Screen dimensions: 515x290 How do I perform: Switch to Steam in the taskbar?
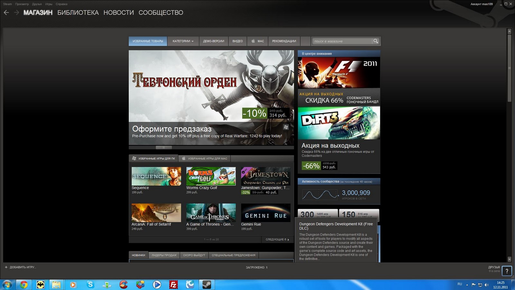[x=207, y=285]
